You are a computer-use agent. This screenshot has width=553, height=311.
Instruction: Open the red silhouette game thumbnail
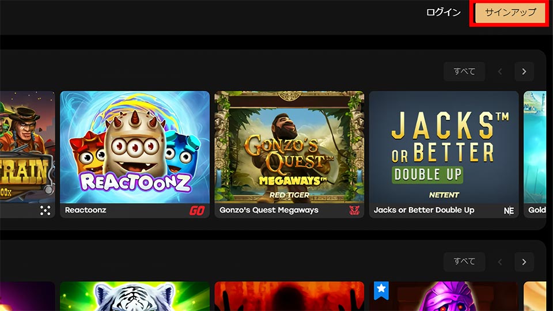click(x=289, y=296)
